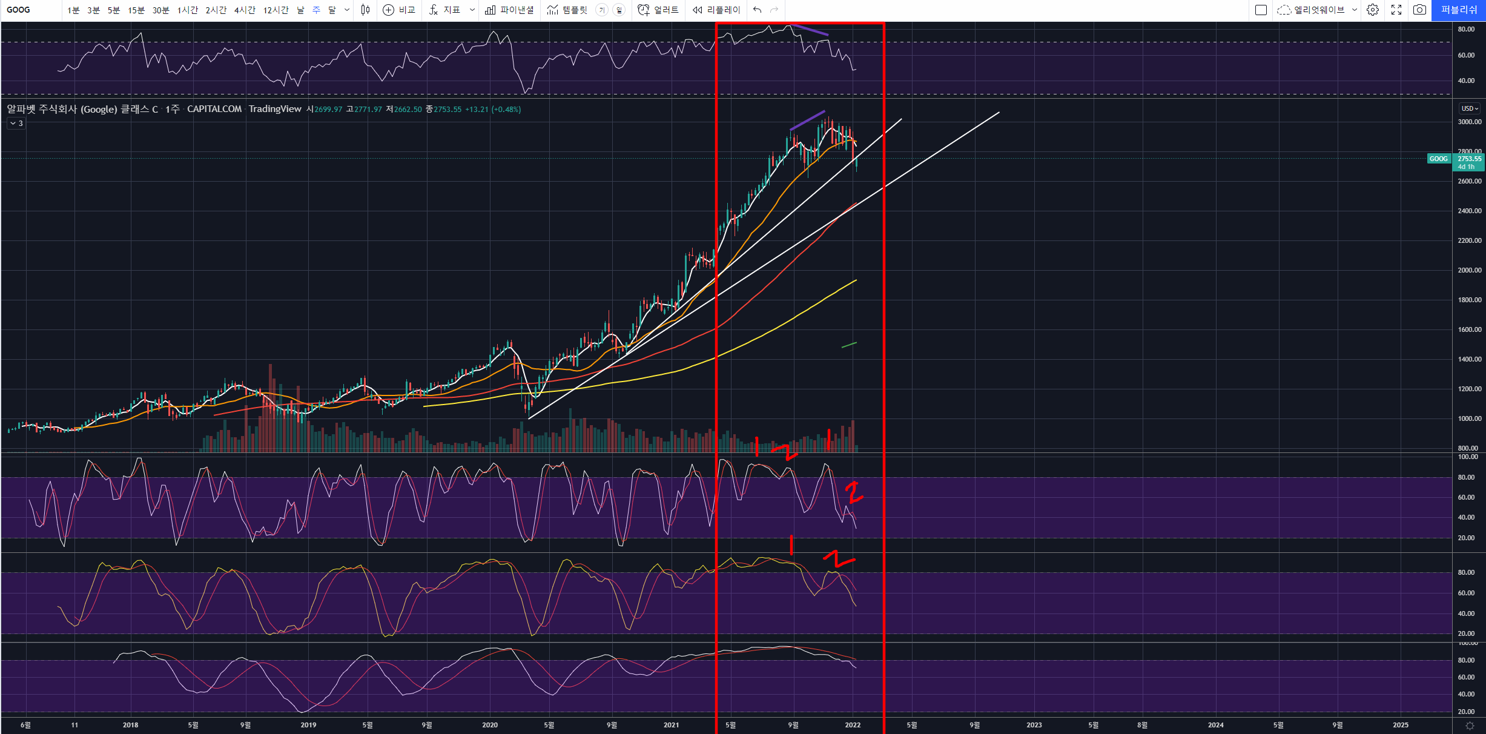This screenshot has height=734, width=1486.
Task: Toggle the 기 template shortcut circle
Action: [601, 10]
